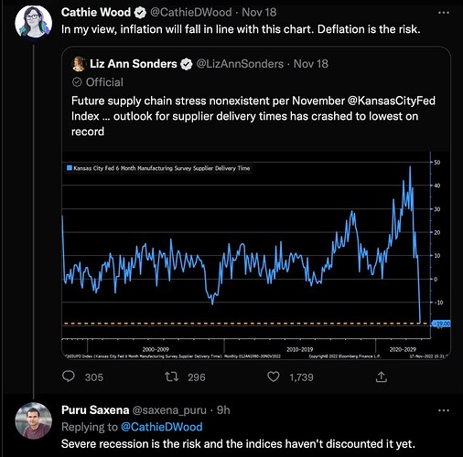Screen dimensions: 463x457
Task: Click the Cathie Wood display name
Action: click(x=96, y=13)
